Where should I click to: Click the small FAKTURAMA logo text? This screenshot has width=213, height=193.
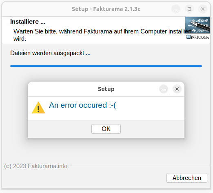(x=200, y=38)
